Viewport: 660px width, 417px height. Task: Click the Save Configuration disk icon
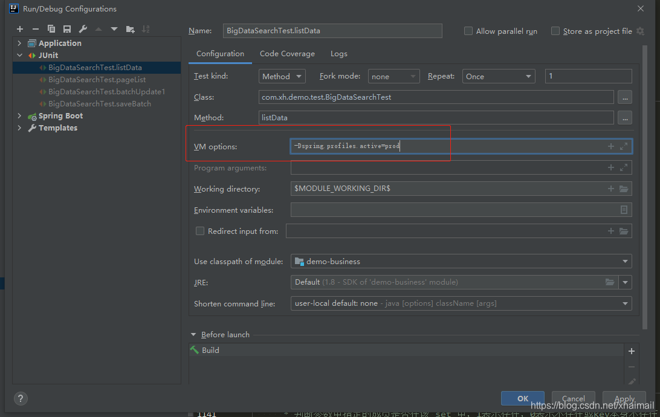tap(67, 29)
